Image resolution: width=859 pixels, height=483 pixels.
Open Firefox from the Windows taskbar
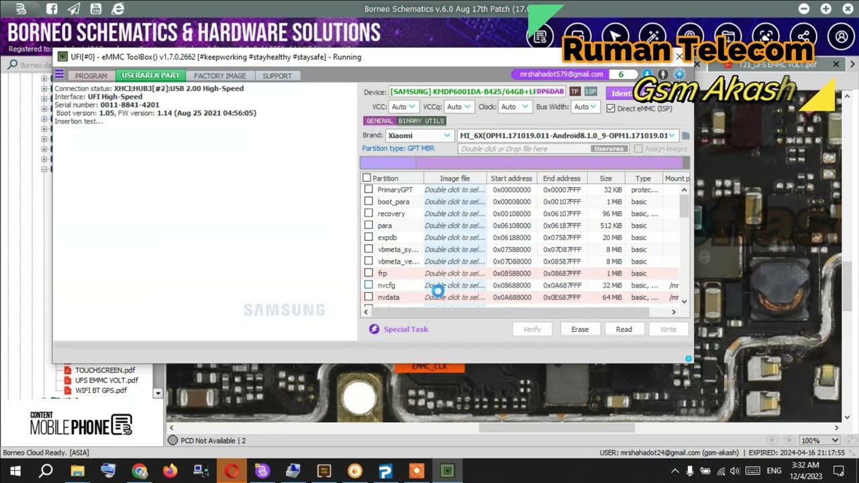tap(170, 471)
